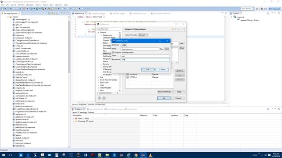The width and height of the screenshot is (282, 158).
Task: Click the Debug toolbar icon
Action: (32, 9)
